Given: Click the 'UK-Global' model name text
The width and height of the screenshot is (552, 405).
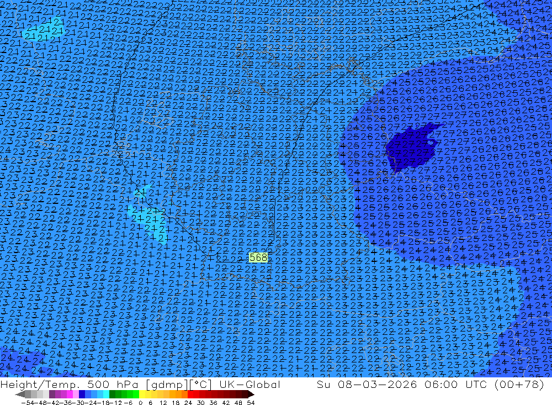Looking at the screenshot, I should [250, 384].
